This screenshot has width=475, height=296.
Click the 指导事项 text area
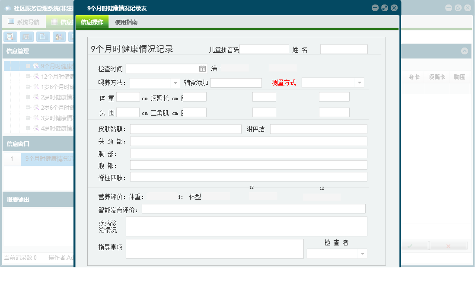[x=215, y=249]
